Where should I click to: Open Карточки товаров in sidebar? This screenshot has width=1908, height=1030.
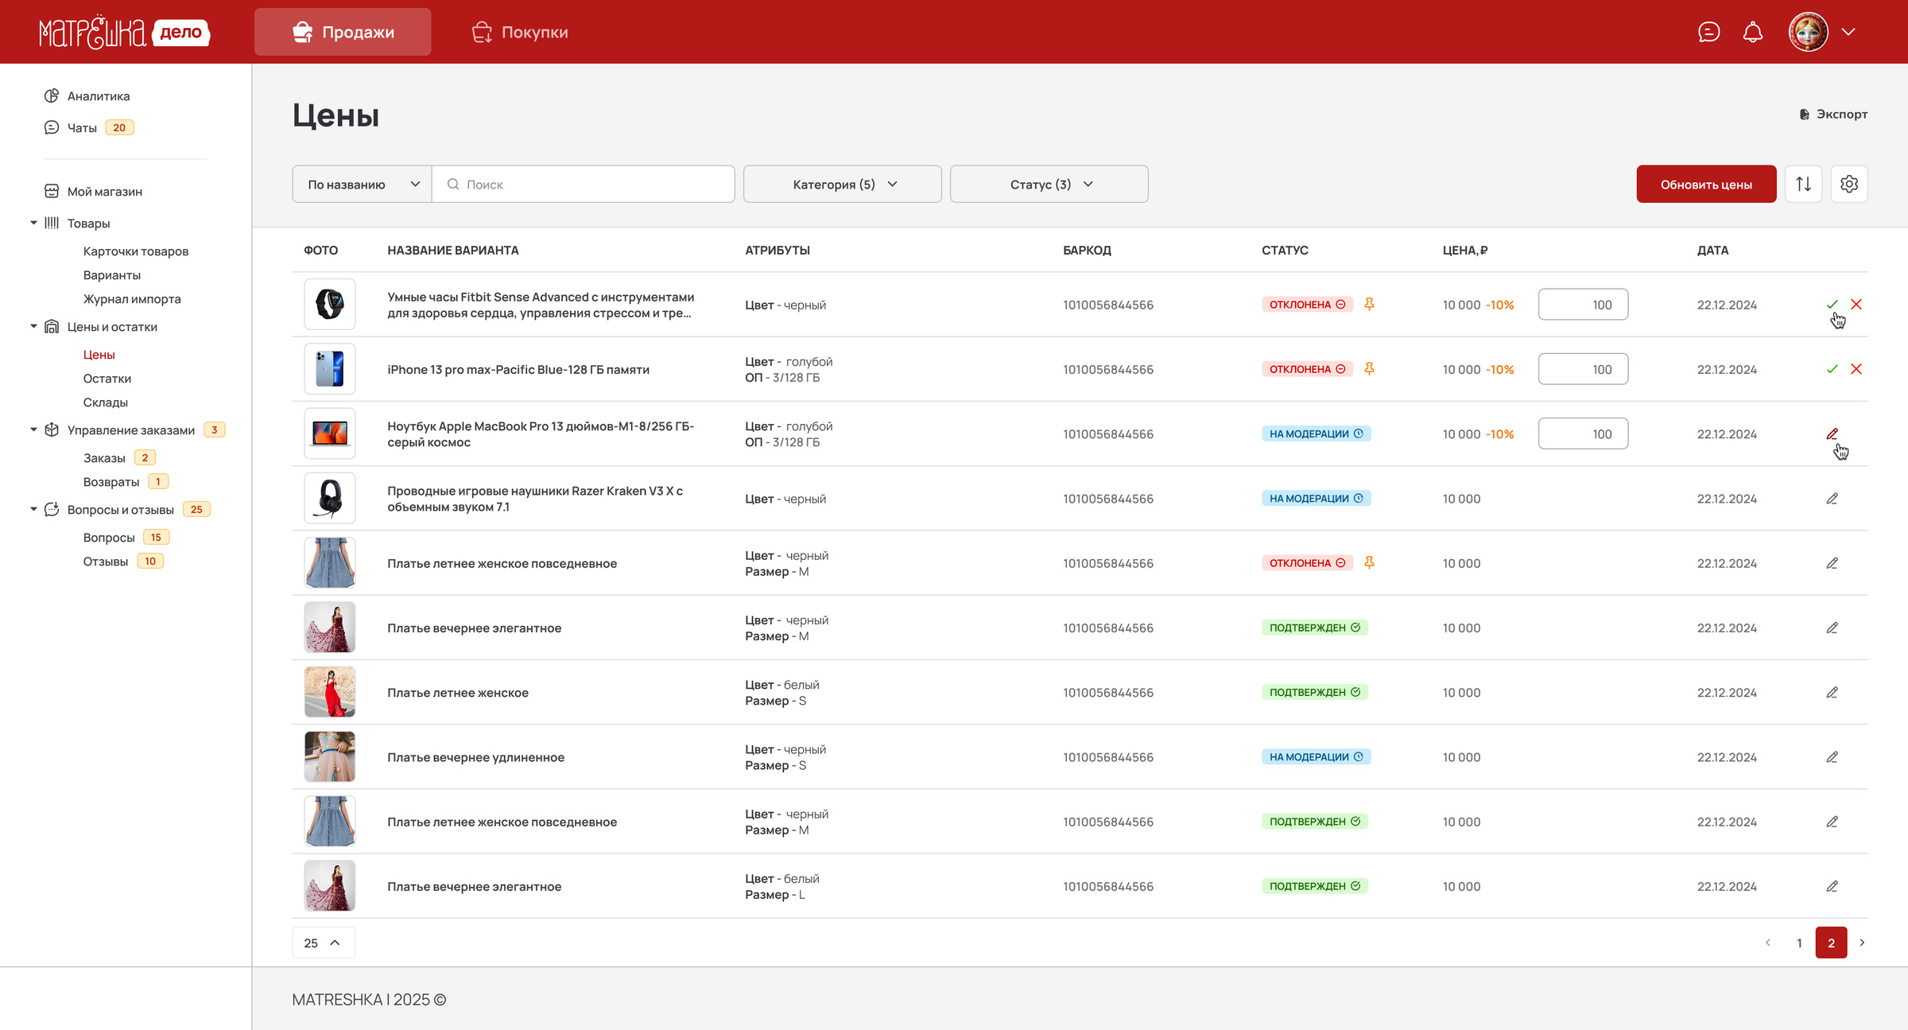(136, 251)
